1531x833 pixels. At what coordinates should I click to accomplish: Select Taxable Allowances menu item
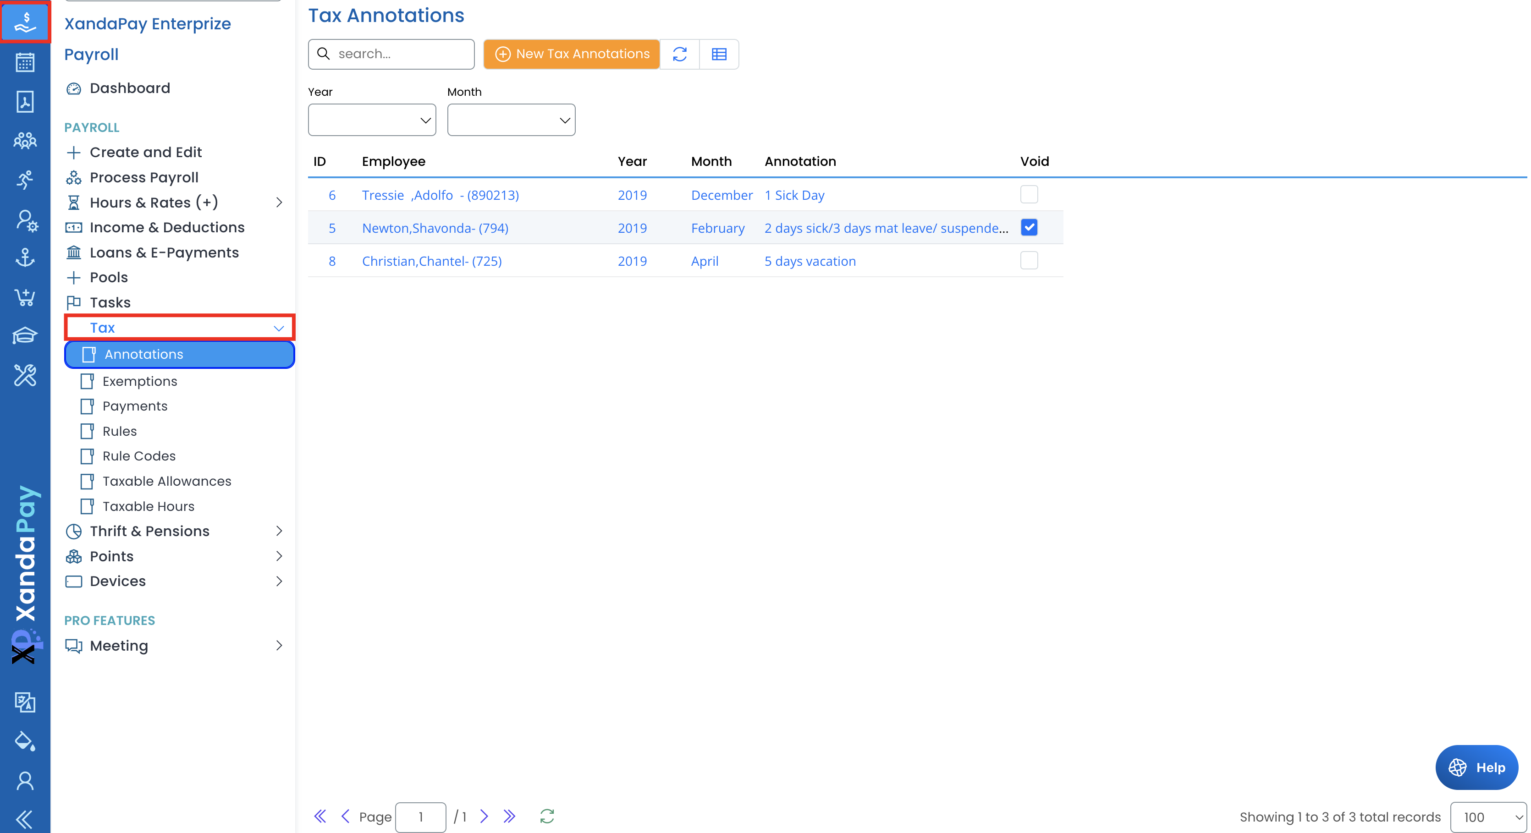coord(166,481)
